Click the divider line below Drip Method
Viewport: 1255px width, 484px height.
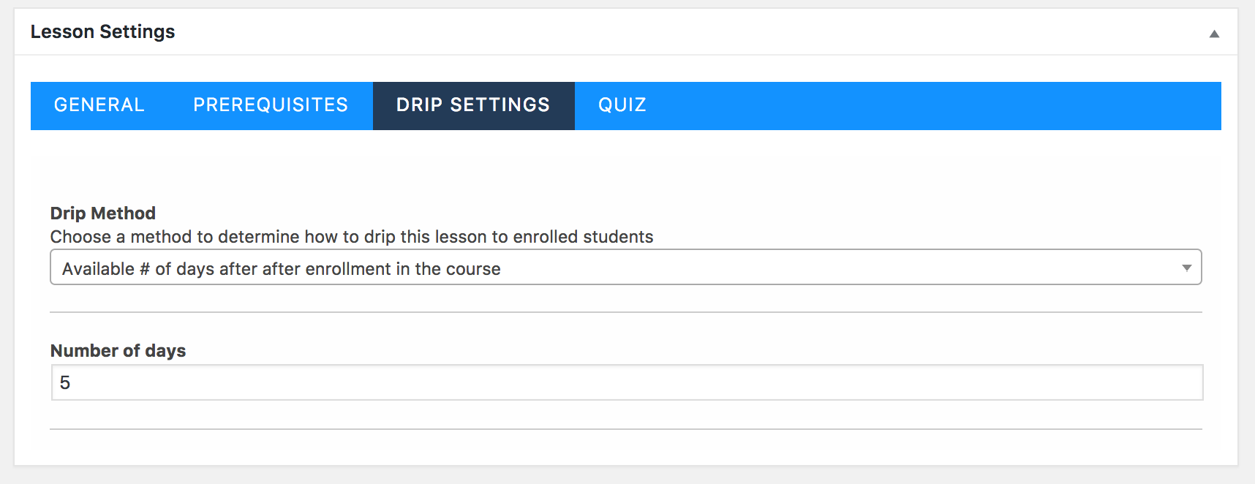click(625, 312)
